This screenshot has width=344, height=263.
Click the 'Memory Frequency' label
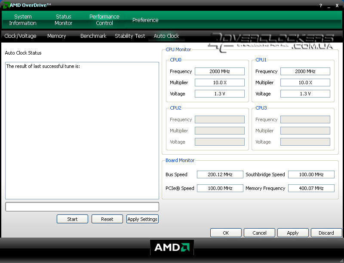point(265,188)
